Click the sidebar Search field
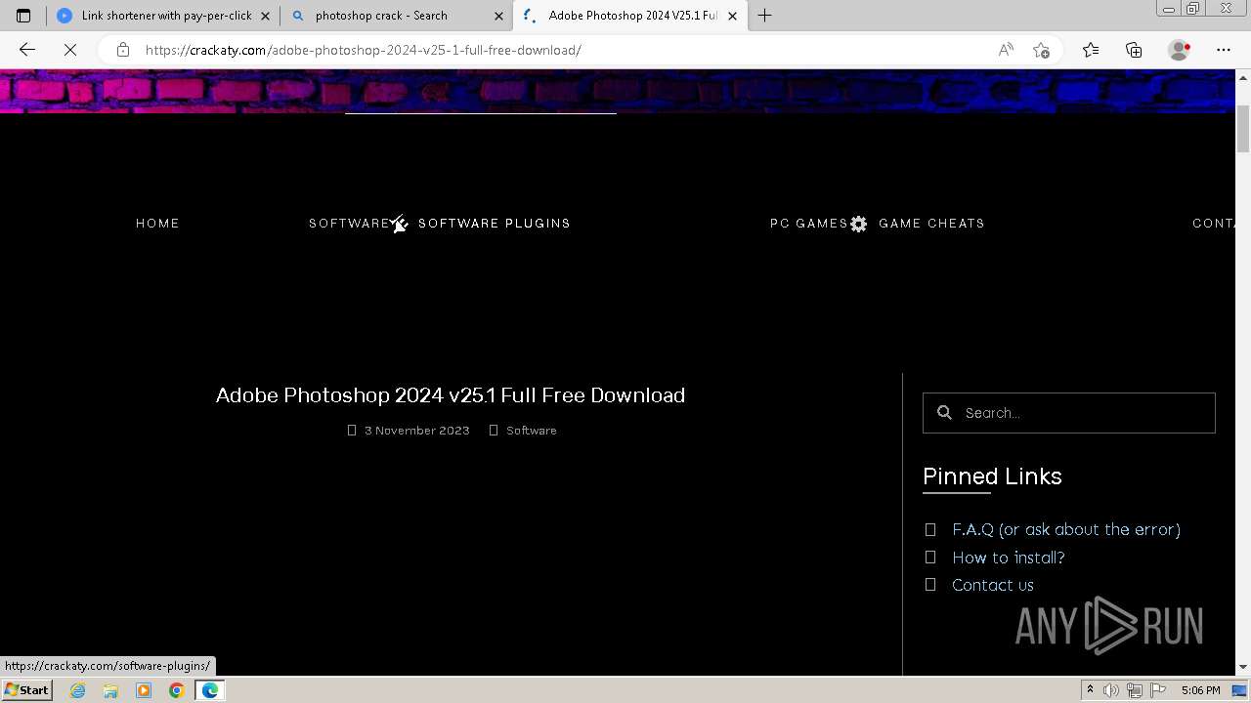 1069,413
